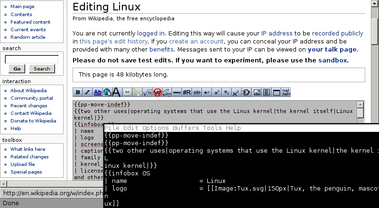Image resolution: width=379 pixels, height=208 pixels.
Task: Insert external link with globe icon
Action: point(107,92)
